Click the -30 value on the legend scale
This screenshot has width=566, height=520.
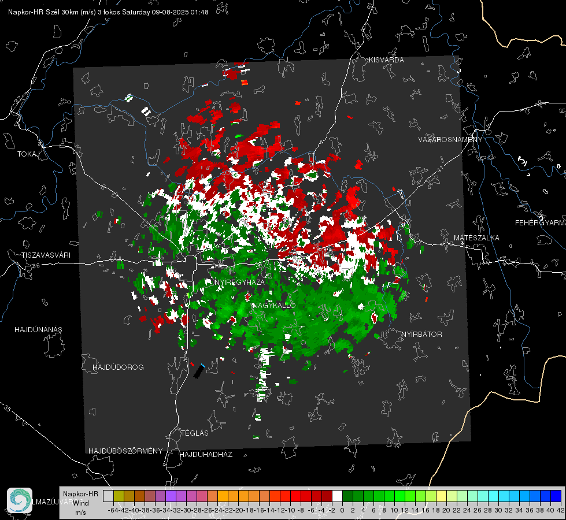point(186,510)
